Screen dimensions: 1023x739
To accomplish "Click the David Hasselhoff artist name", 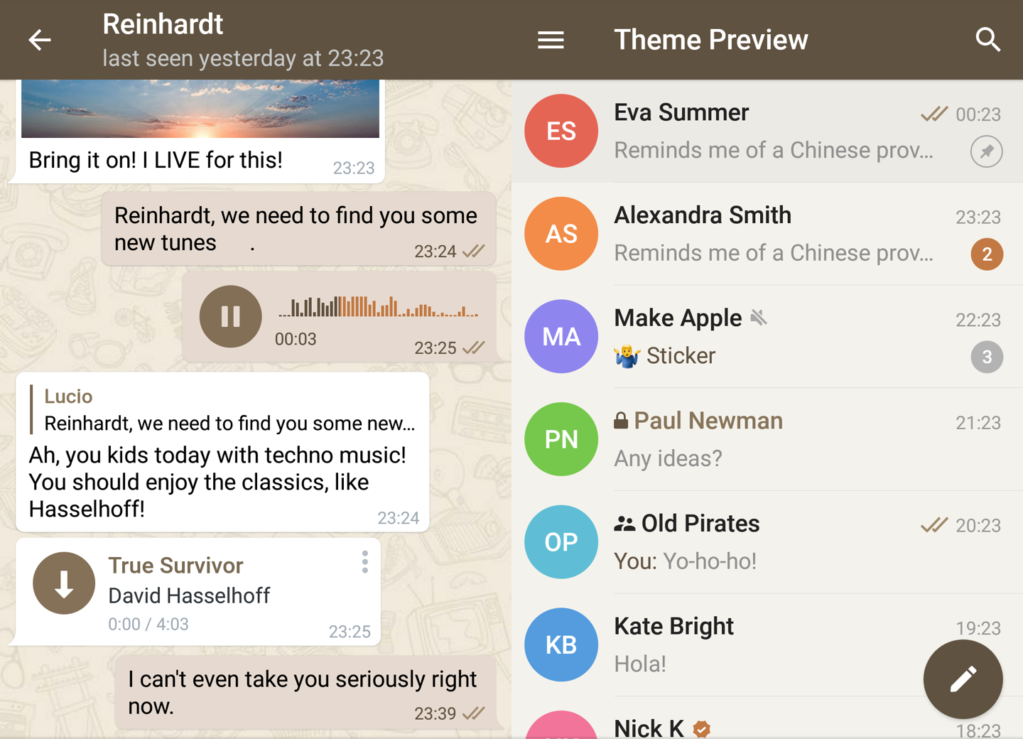I will tap(189, 595).
